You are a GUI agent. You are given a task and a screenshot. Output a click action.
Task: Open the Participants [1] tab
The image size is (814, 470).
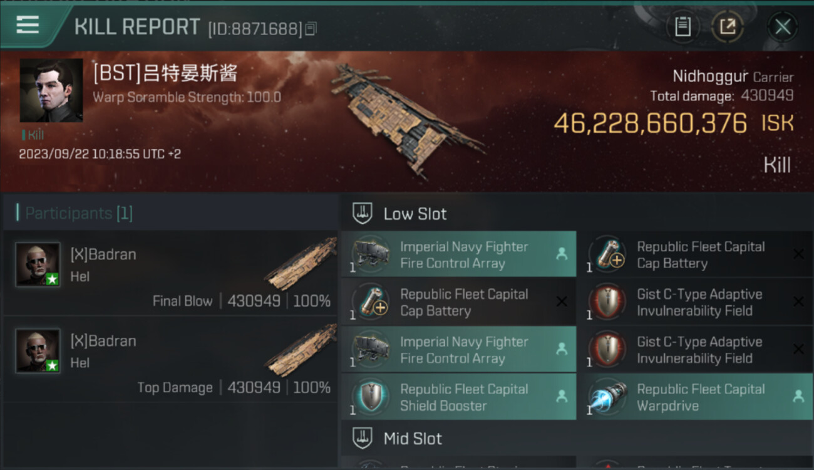coord(78,214)
